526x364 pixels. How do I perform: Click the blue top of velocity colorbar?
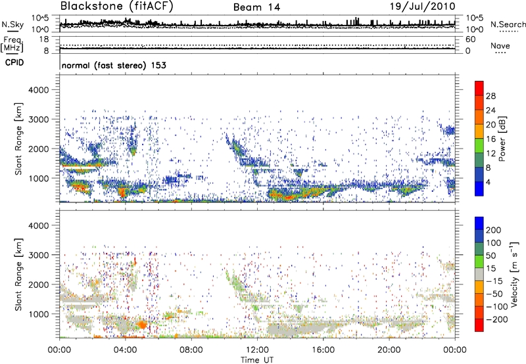[x=479, y=223]
